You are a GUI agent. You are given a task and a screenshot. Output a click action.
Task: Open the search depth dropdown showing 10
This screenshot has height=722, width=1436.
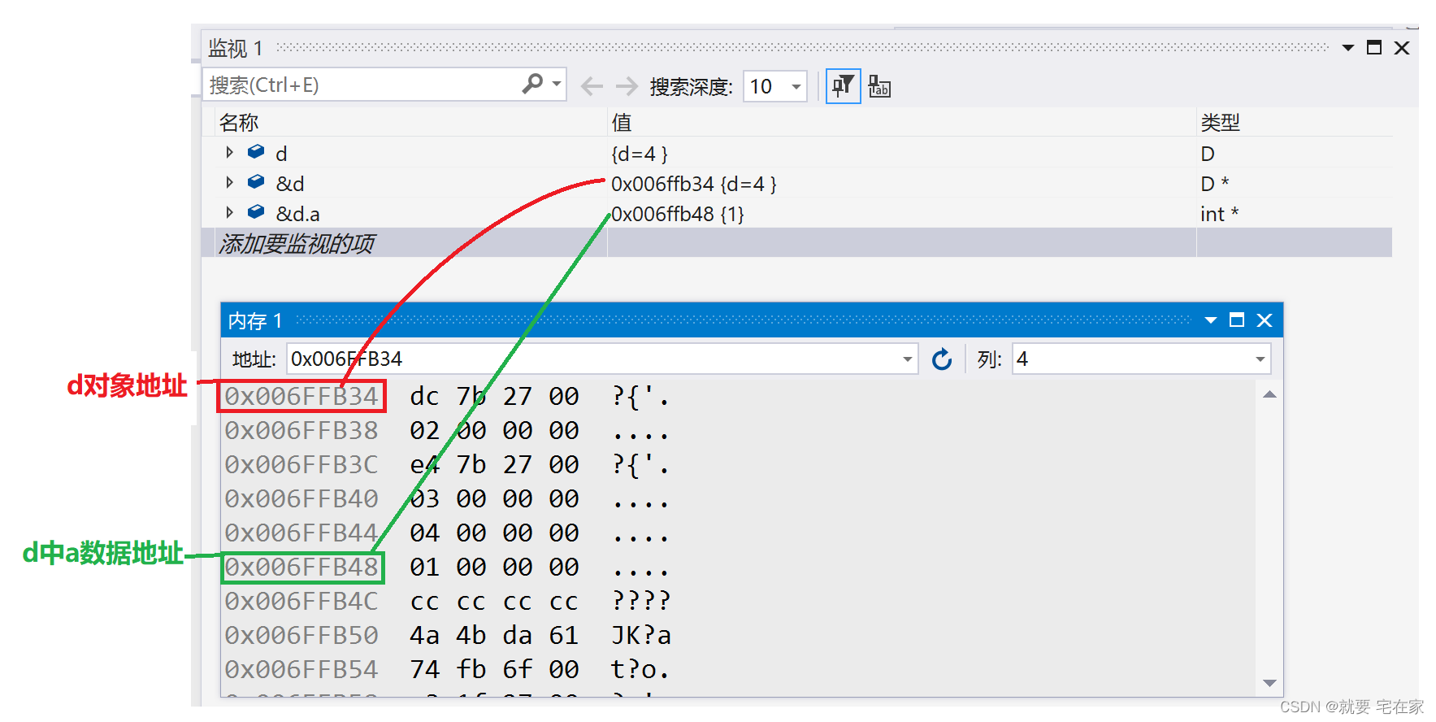(796, 87)
